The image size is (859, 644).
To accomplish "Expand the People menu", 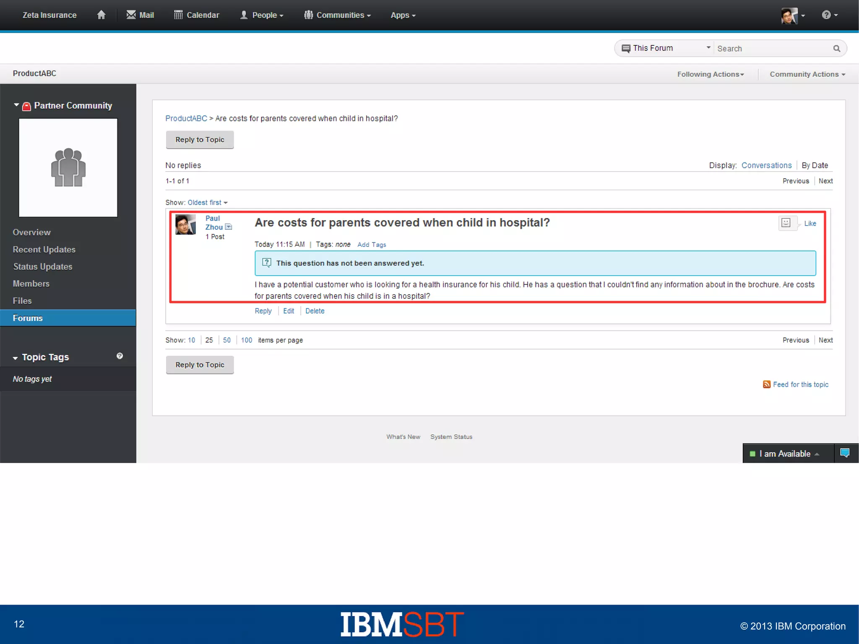I will pos(262,15).
